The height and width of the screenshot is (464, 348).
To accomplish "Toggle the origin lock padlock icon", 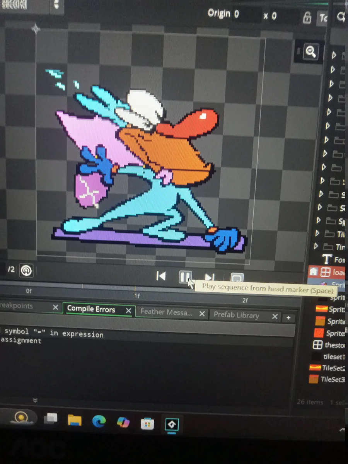I will [307, 18].
